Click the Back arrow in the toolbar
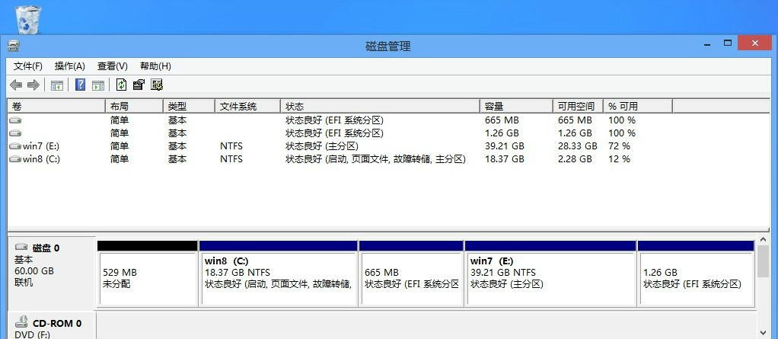This screenshot has width=778, height=339. point(16,85)
